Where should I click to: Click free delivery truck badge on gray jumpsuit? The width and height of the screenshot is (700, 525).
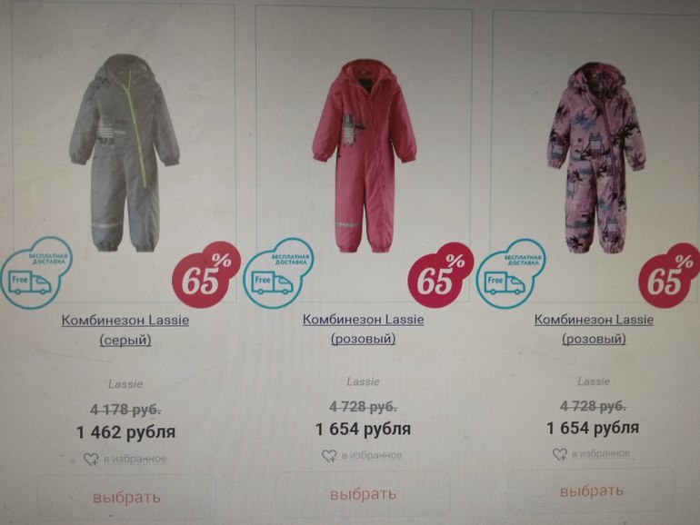coord(35,273)
